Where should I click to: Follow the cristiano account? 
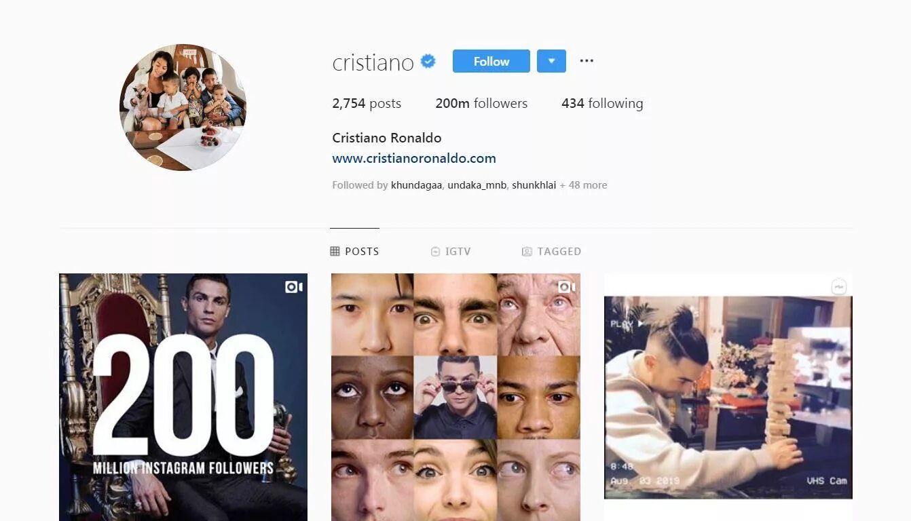[x=491, y=61]
